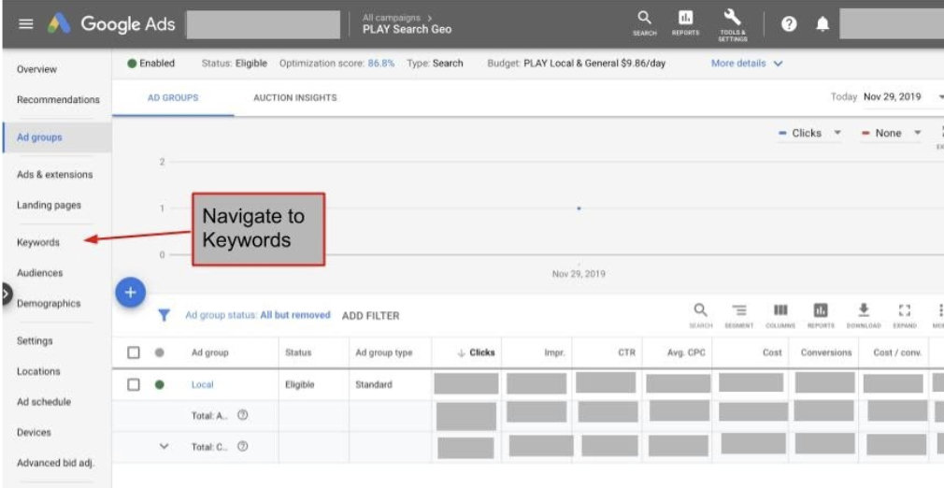This screenshot has width=944, height=488.
Task: Download the table data
Action: coord(864,315)
